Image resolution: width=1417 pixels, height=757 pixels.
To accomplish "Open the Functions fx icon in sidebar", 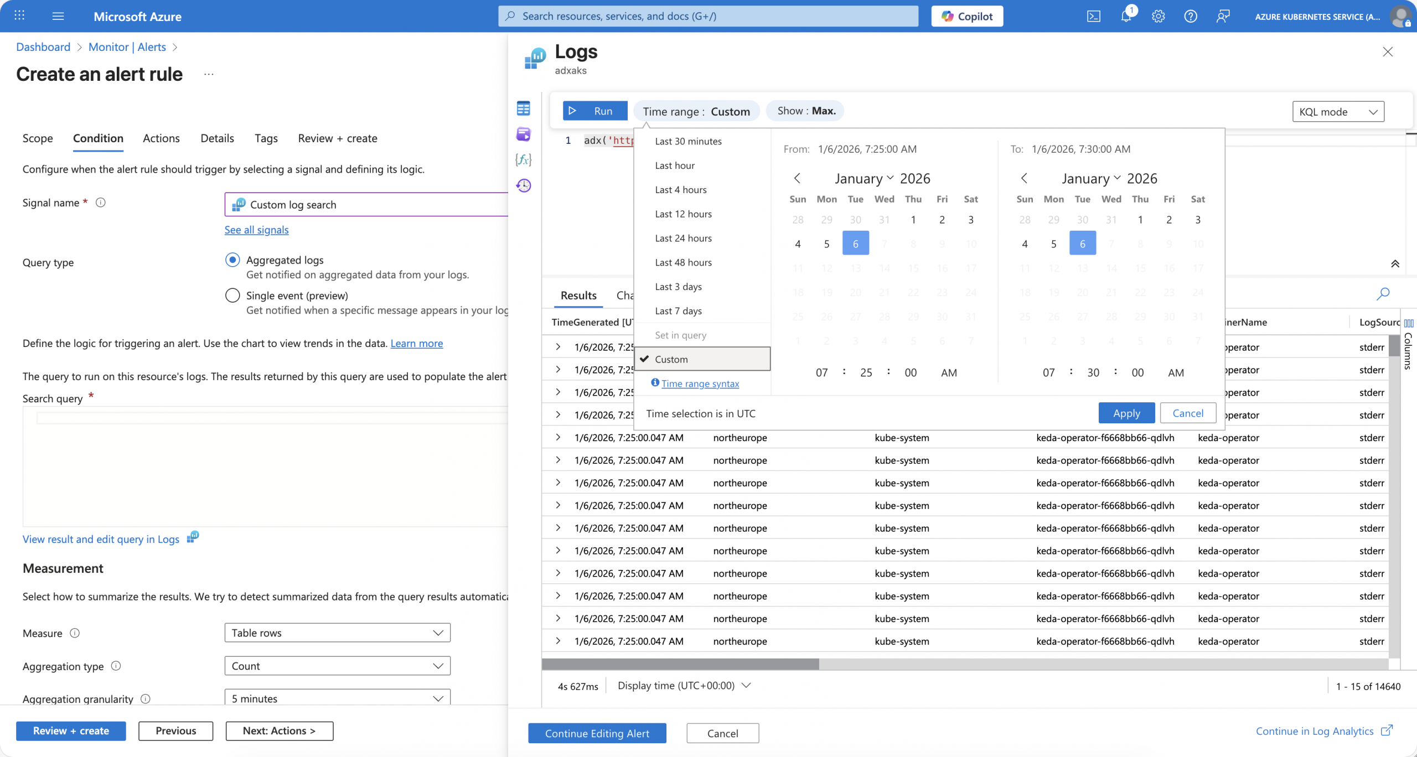I will (523, 160).
